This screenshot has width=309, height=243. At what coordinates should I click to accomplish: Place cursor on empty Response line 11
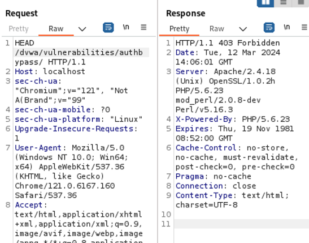241,224
